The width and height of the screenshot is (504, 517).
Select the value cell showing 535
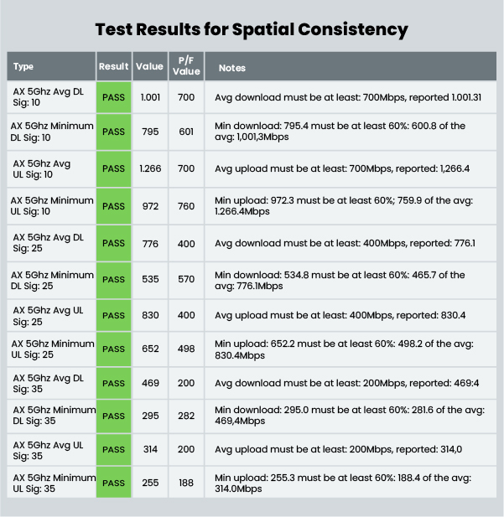150,278
